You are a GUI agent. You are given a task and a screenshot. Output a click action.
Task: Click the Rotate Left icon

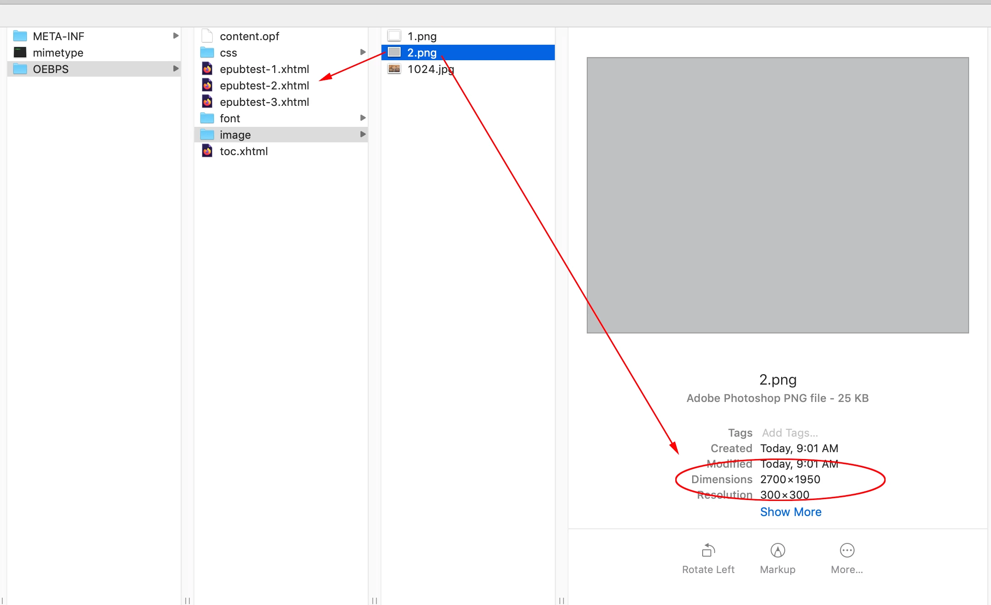708,550
